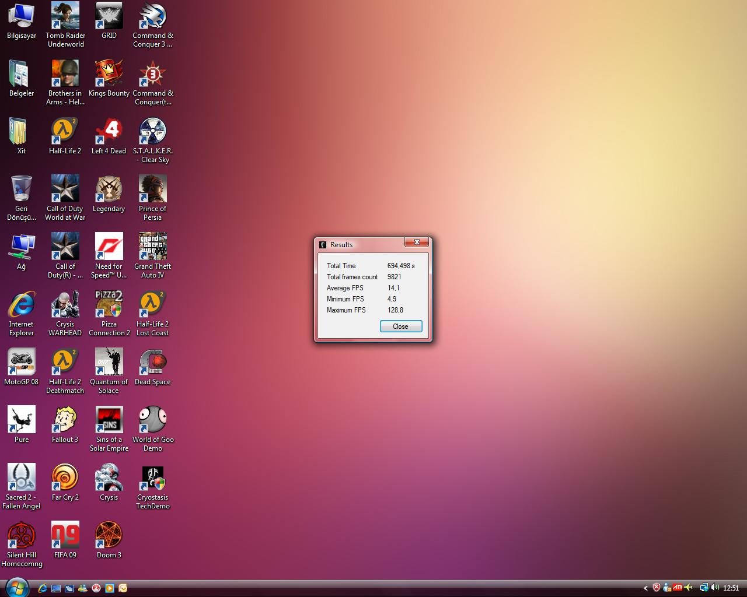Open Windows Live Messenger from Quick Launch
The height and width of the screenshot is (597, 747).
click(x=83, y=588)
